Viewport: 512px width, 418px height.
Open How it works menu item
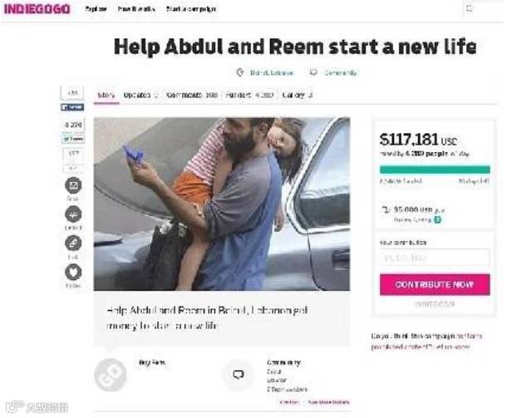pyautogui.click(x=136, y=9)
